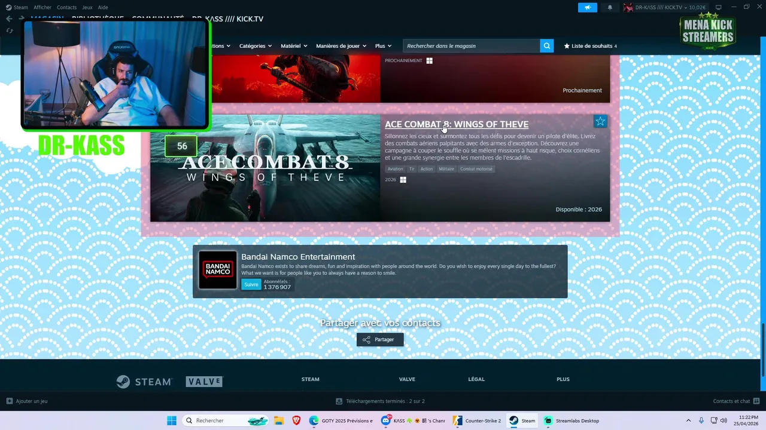Screen dimensions: 766x430
Task: Focus the Rechercher dans le magasin field
Action: pyautogui.click(x=472, y=46)
